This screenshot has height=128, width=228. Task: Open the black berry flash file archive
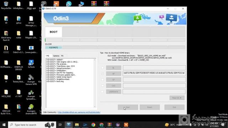coord(6,36)
